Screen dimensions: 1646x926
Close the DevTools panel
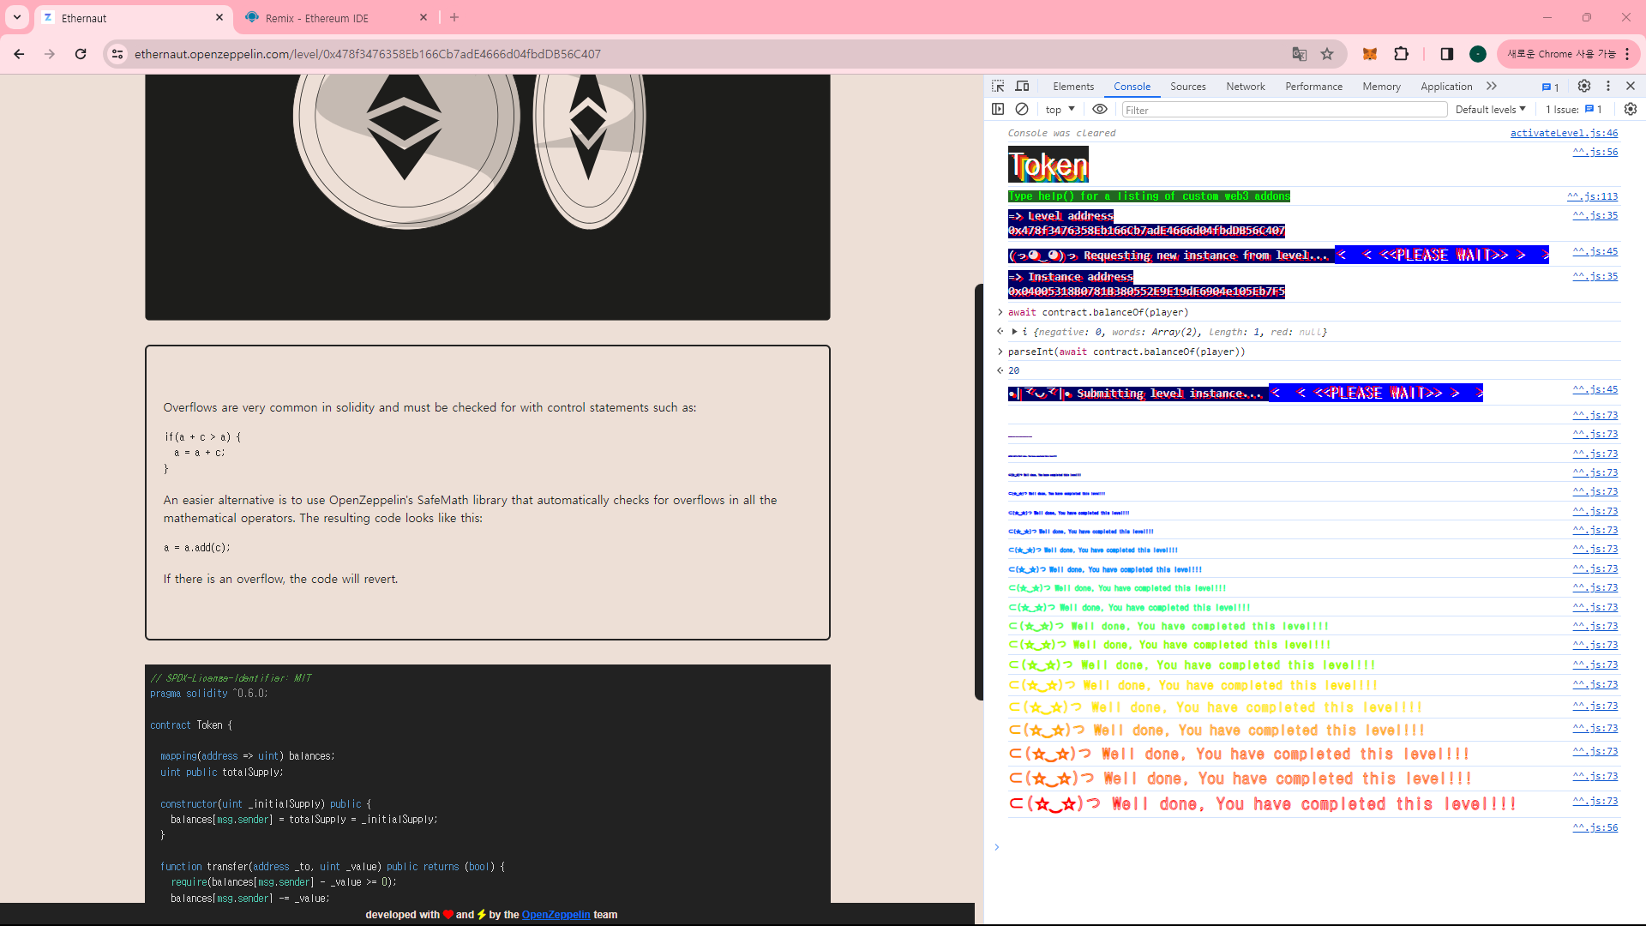click(x=1631, y=87)
